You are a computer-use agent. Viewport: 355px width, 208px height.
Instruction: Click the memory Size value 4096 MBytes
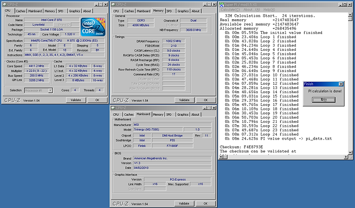(x=141, y=25)
